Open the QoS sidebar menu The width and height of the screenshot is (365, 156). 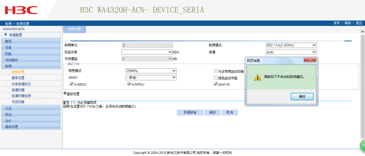tap(31, 121)
